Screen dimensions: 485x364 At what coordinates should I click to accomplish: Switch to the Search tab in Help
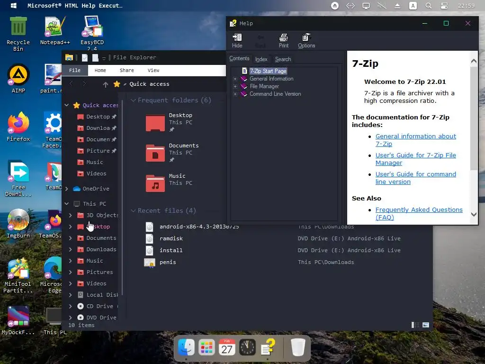click(283, 59)
